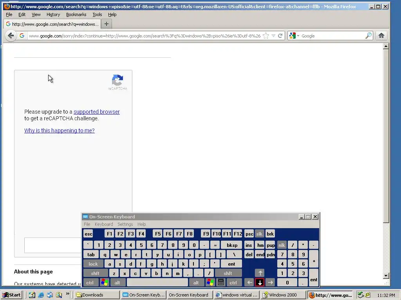Toggle left ctrl key on keyboard

click(90, 283)
